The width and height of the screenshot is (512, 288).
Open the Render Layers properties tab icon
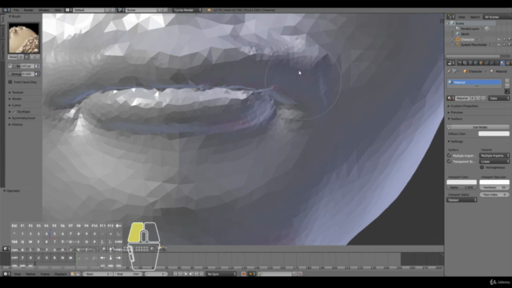465,63
